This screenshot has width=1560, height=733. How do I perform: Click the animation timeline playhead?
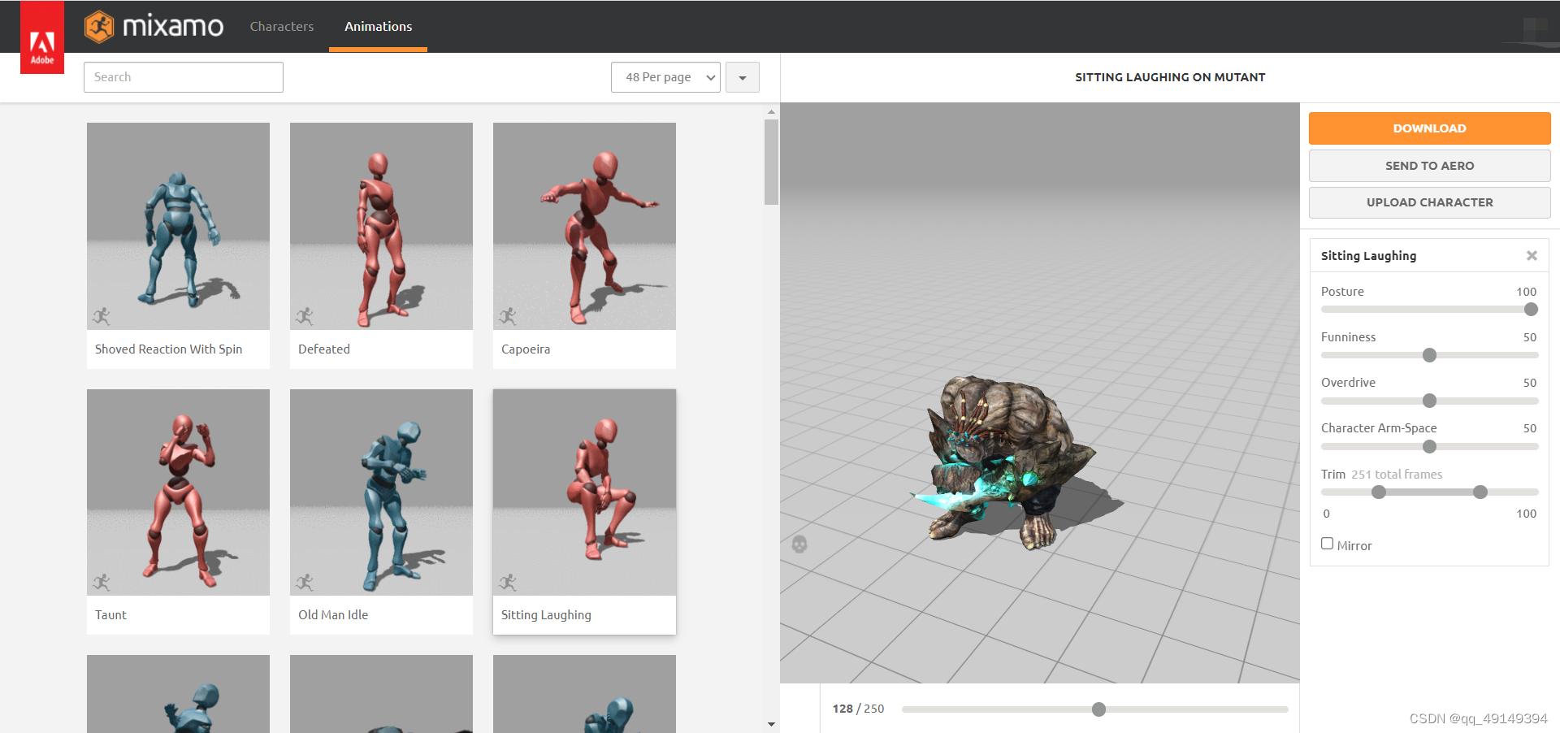coord(1098,709)
